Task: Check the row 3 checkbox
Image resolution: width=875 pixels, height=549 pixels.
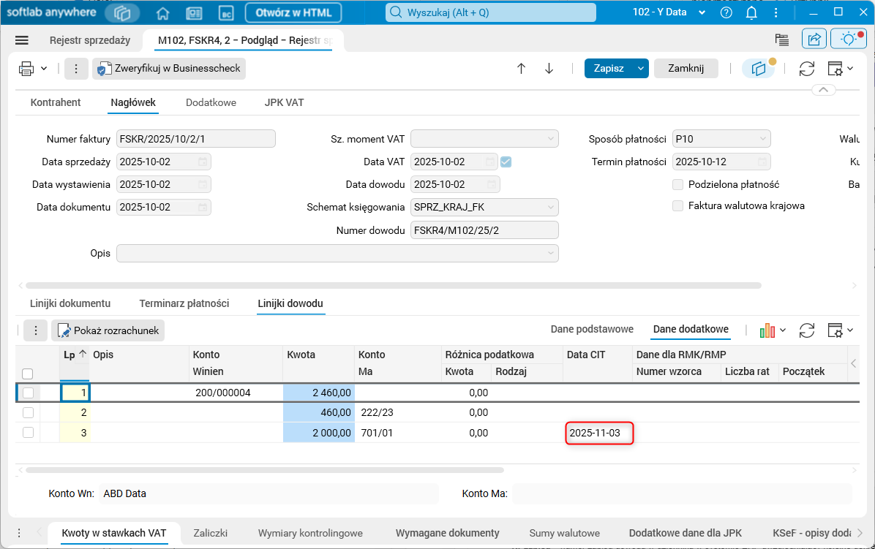Action: coord(28,433)
